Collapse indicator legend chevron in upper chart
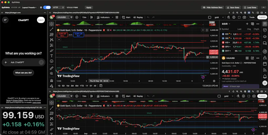This screenshot has height=135, width=268. pyautogui.click(x=59, y=40)
